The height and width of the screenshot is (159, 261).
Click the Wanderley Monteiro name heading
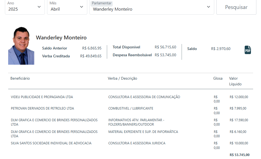pos(61,38)
